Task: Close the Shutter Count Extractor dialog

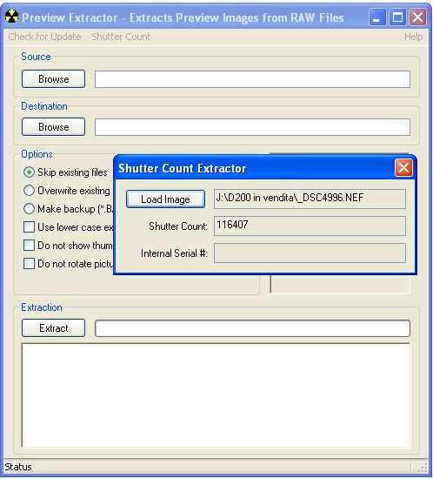Action: [x=403, y=168]
